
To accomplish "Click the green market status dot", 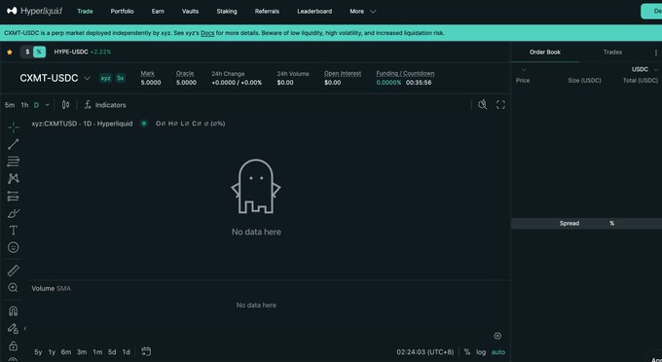I will coord(144,124).
